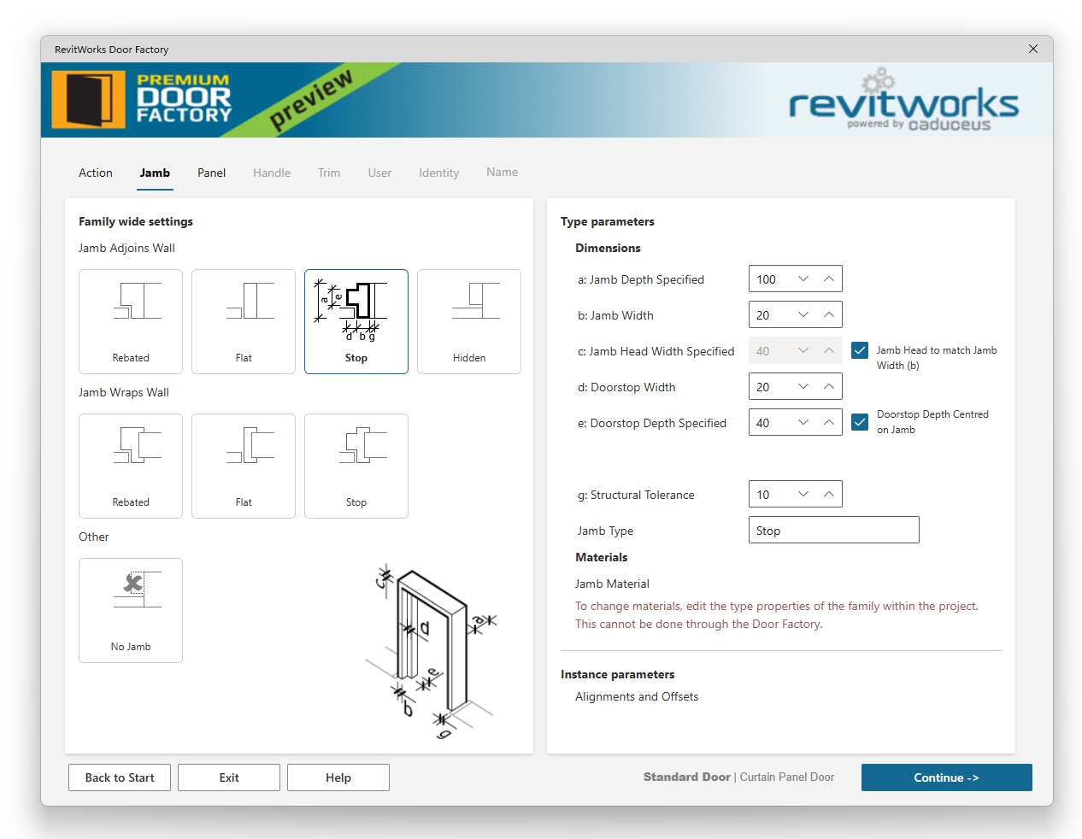
Task: Pick the Hidden jamb option
Action: point(469,321)
